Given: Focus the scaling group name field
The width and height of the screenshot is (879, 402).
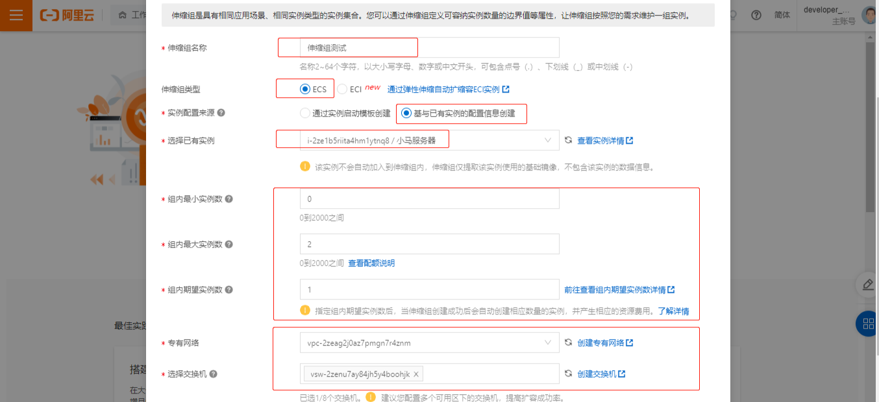Looking at the screenshot, I should (429, 47).
